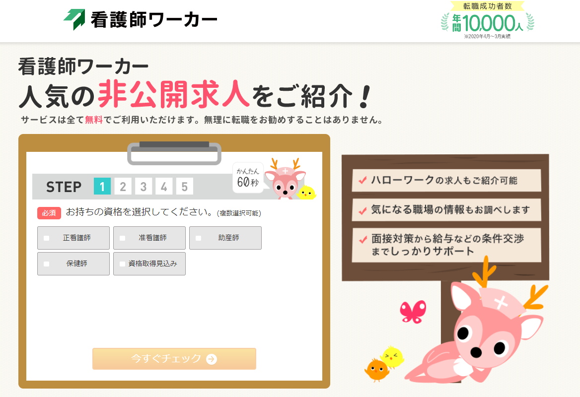This screenshot has width=580, height=397.
Task: Check the 准看護師 option
Action: (x=123, y=238)
